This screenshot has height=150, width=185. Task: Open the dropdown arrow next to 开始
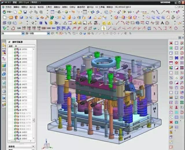point(12,12)
